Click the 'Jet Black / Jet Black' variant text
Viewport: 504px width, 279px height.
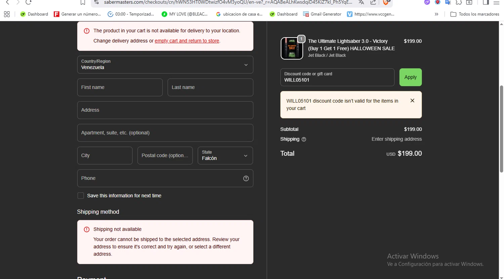[x=327, y=55]
